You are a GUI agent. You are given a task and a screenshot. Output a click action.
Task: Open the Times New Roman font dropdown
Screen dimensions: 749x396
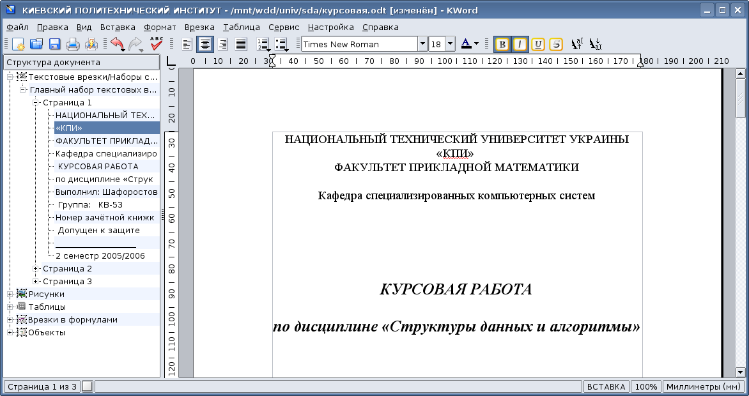click(x=422, y=44)
